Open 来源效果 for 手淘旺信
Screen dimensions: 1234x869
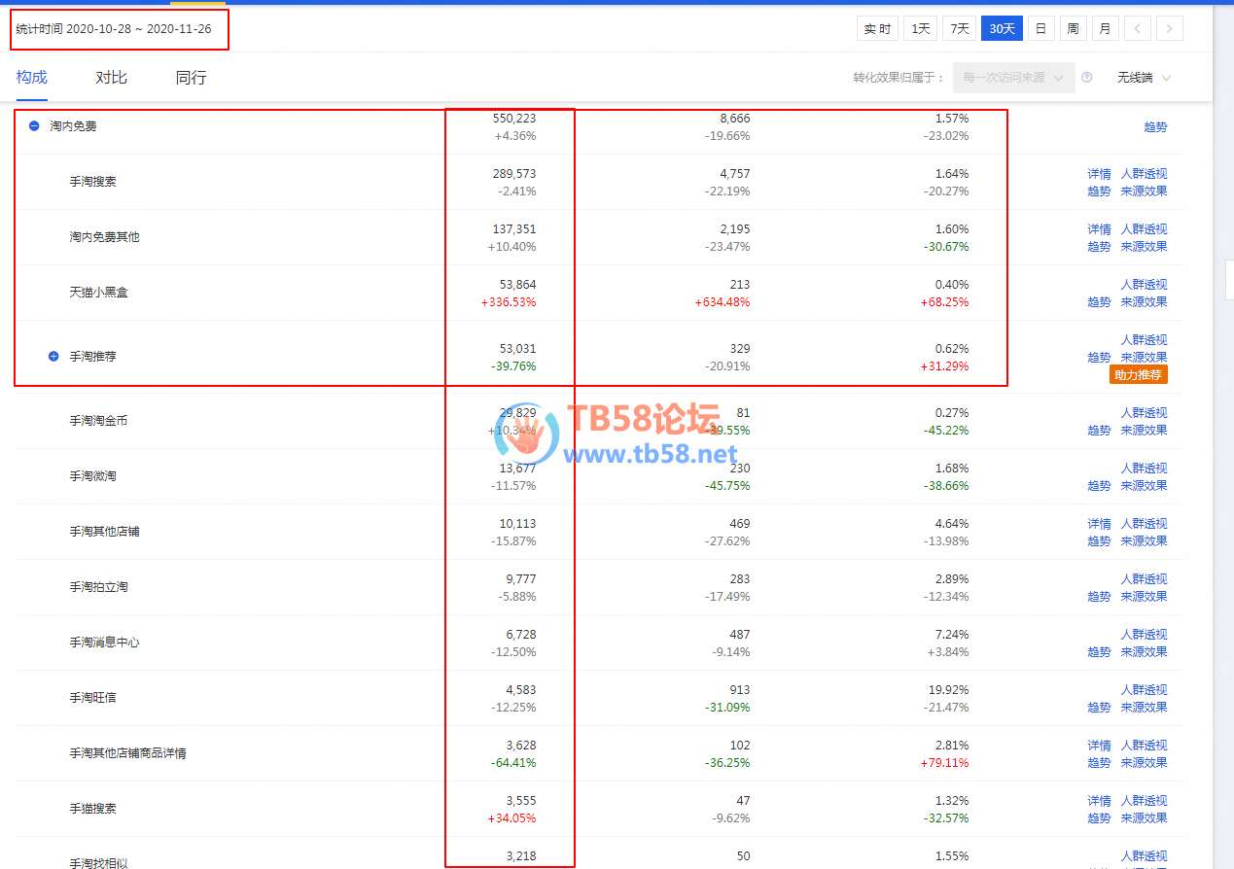click(x=1144, y=708)
